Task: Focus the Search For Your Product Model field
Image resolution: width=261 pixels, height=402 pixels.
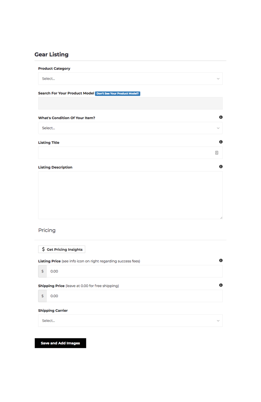Action: (130, 103)
